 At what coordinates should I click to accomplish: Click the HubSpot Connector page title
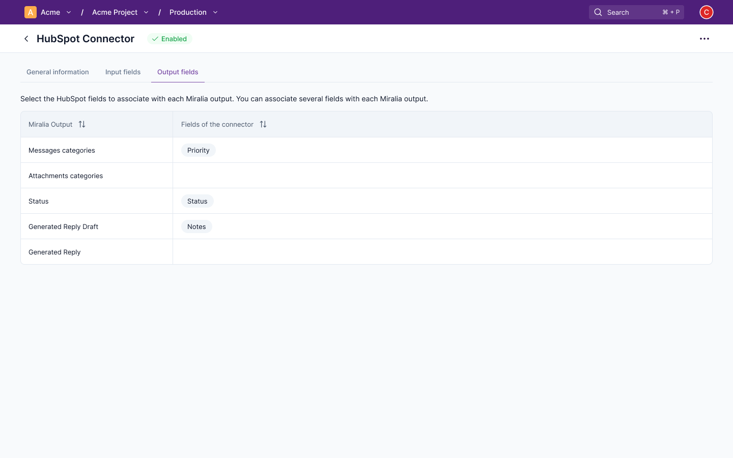point(86,39)
